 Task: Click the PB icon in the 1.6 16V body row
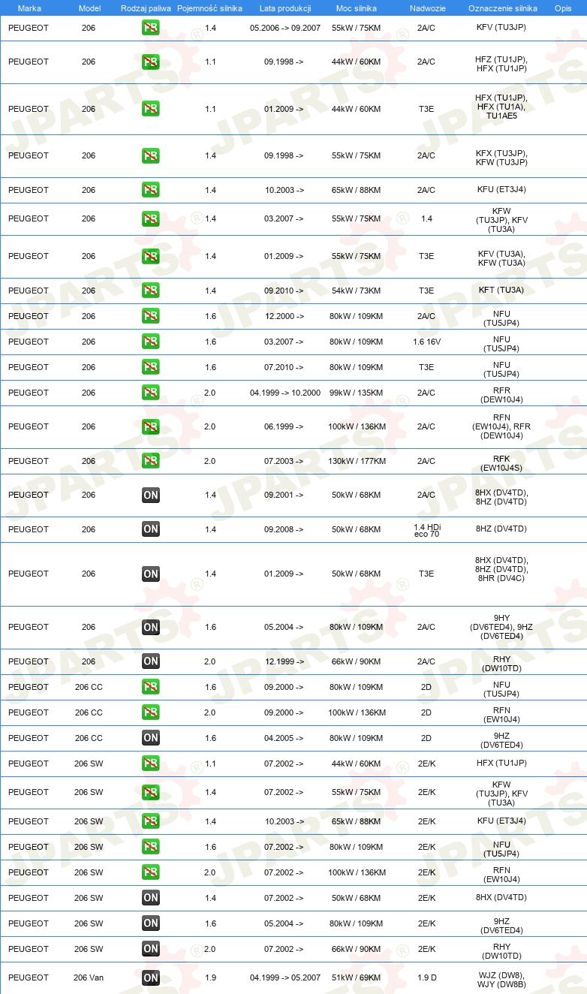(x=151, y=342)
